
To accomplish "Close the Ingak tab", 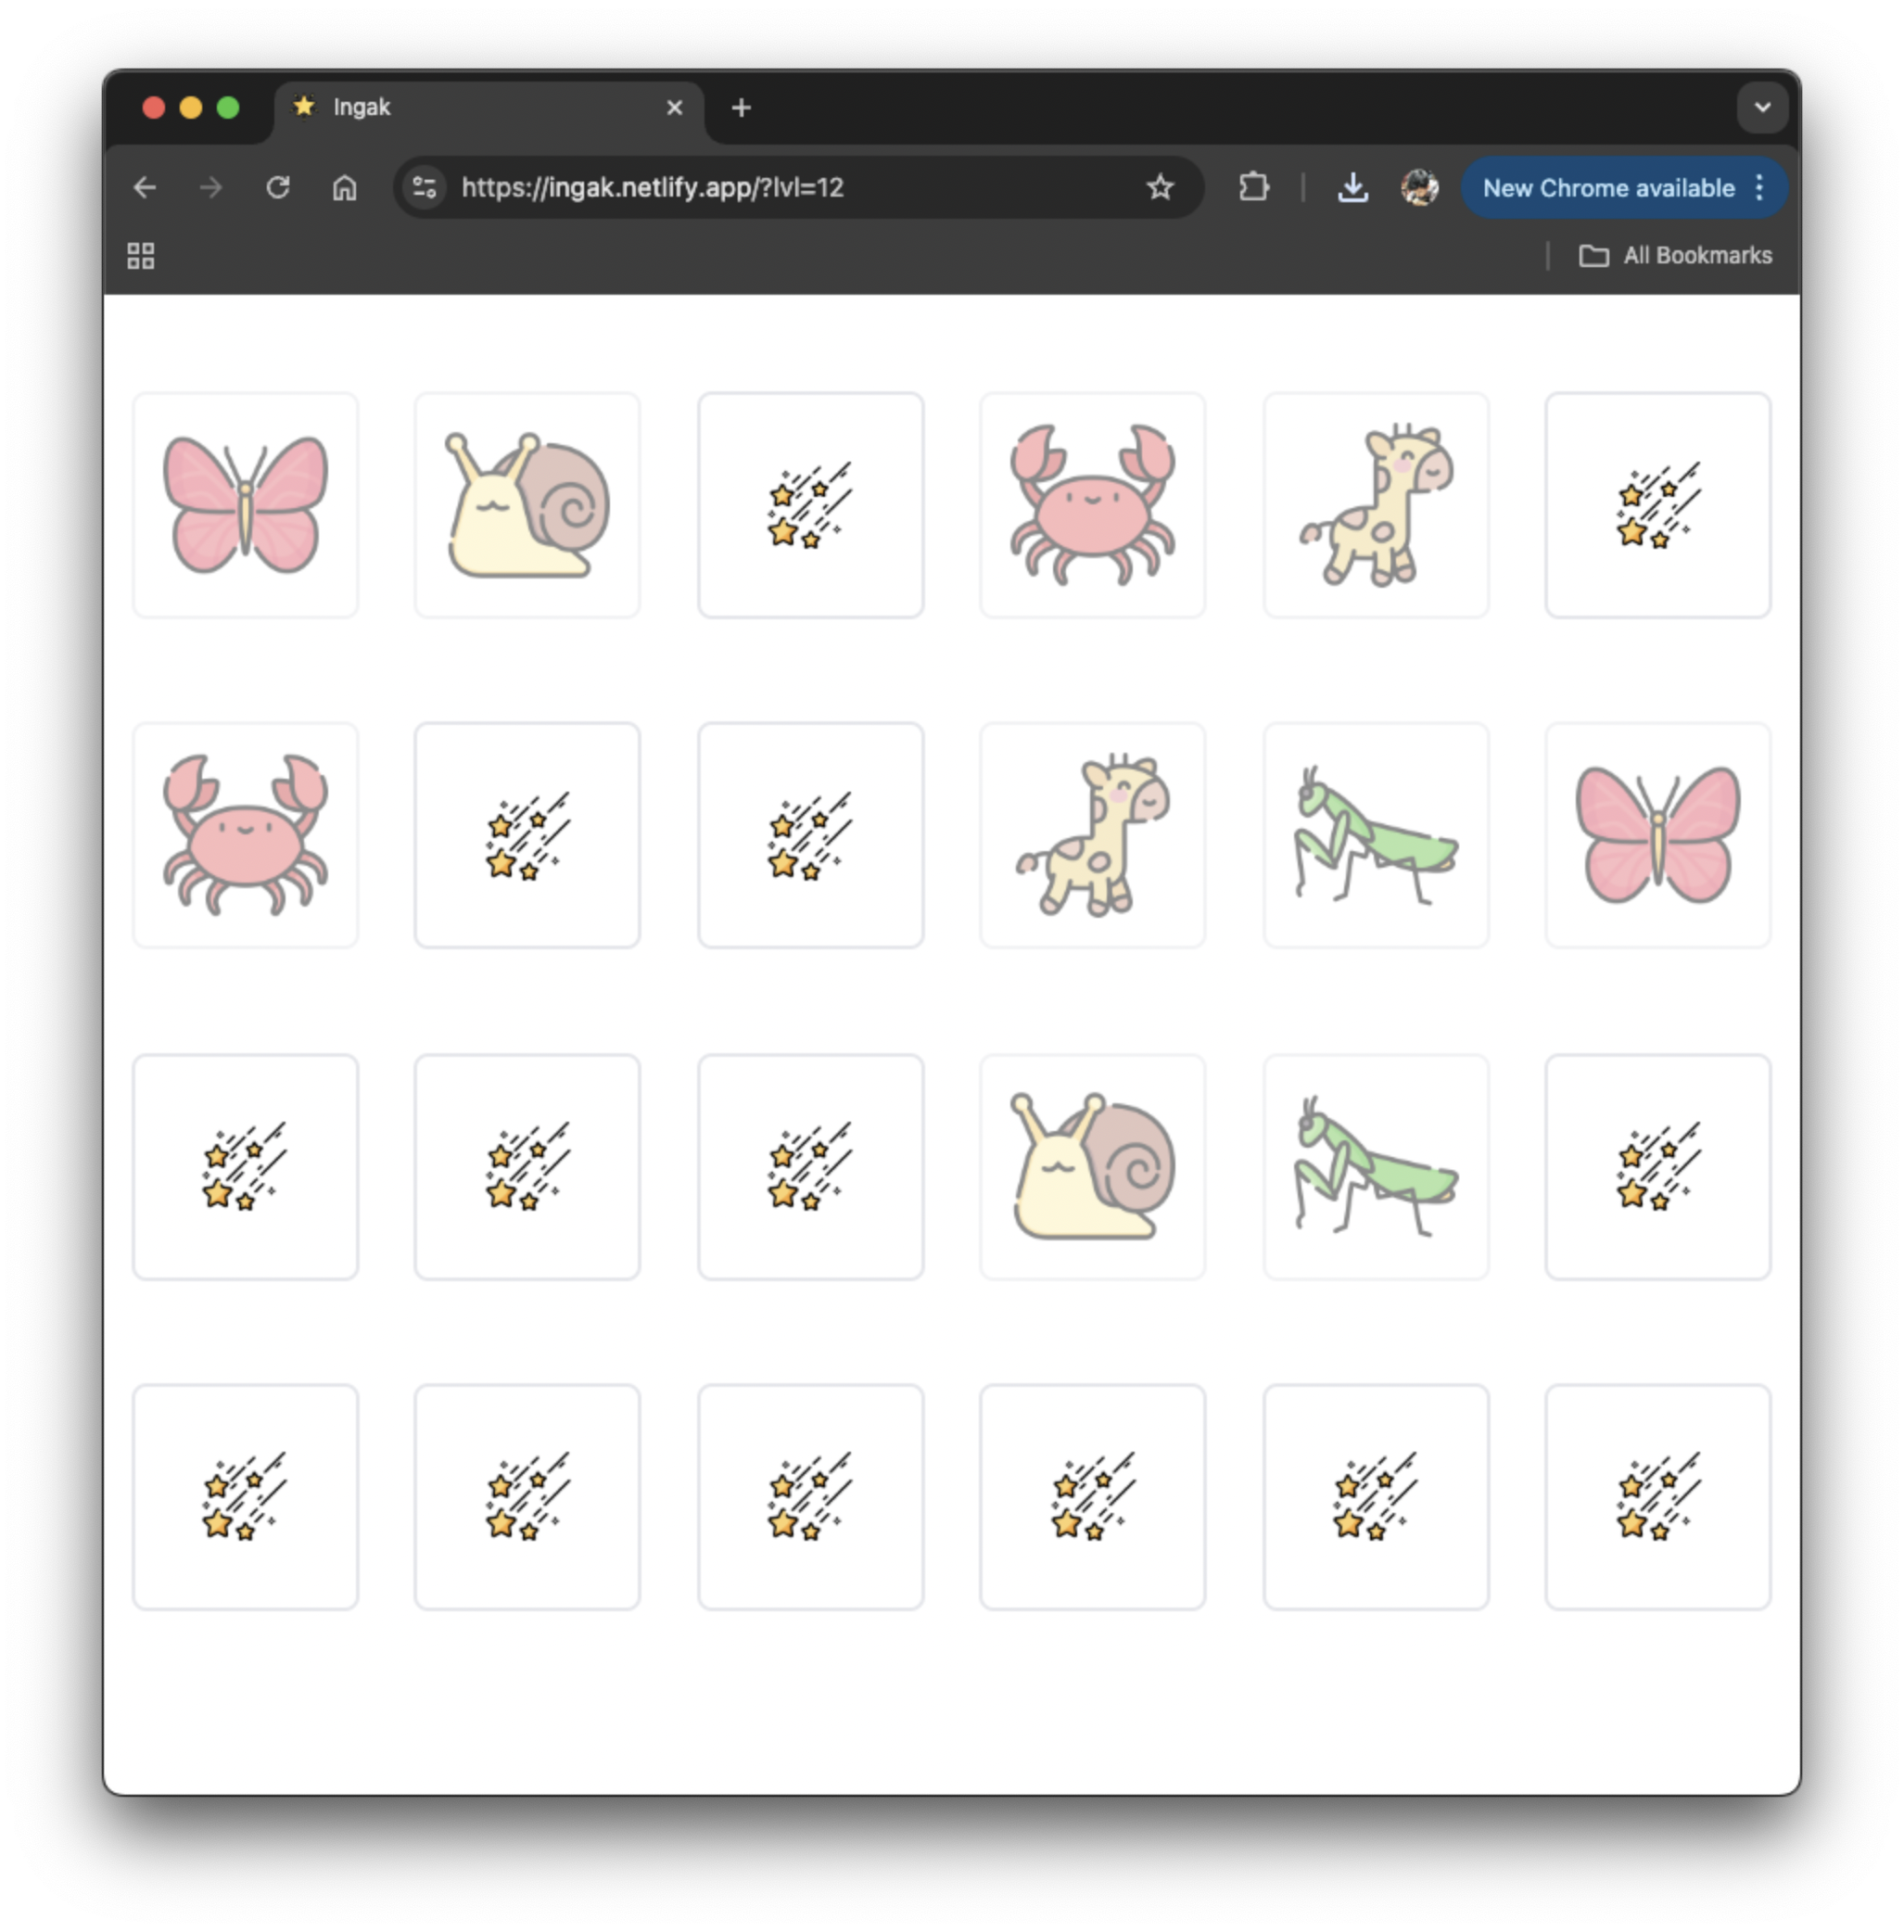I will tap(675, 108).
